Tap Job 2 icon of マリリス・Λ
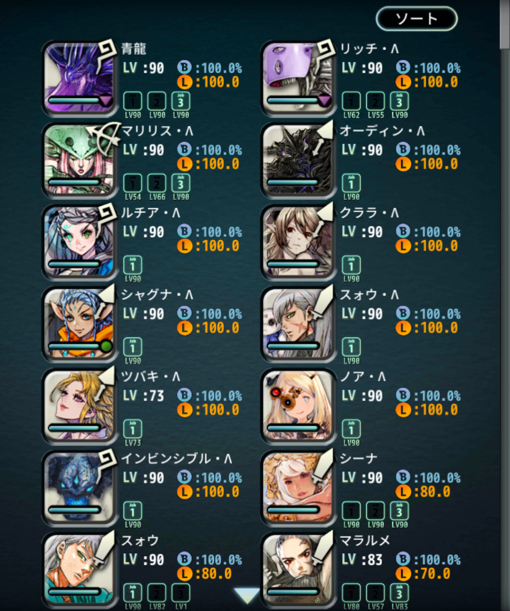Screen dimensions: 510x611 pyautogui.click(x=156, y=184)
